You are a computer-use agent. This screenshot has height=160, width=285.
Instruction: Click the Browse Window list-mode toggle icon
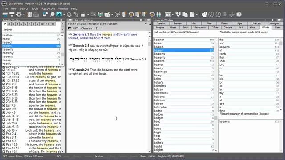click(69, 28)
